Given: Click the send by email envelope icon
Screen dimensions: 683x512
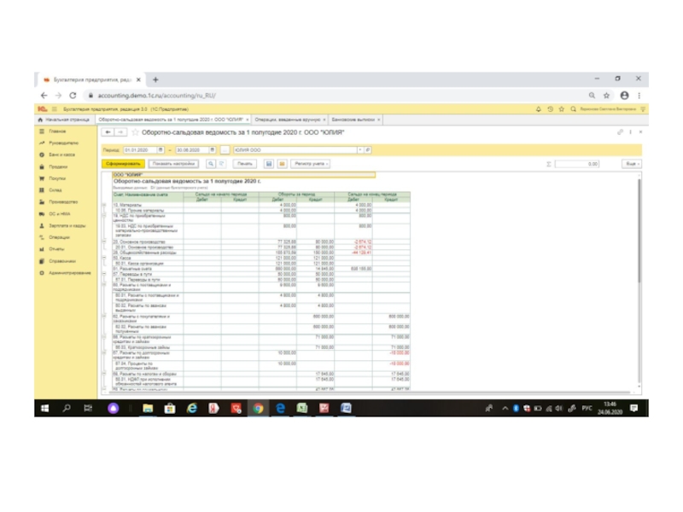Looking at the screenshot, I should coord(281,162).
